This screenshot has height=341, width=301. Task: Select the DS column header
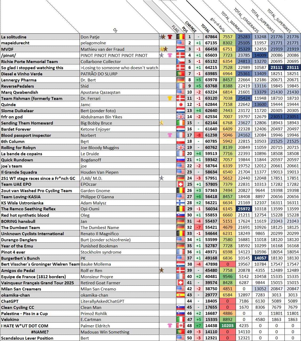click(x=115, y=30)
